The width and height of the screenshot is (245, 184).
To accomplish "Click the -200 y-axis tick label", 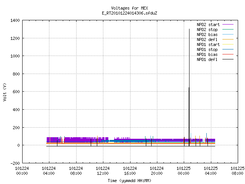I will pyautogui.click(x=15, y=163).
